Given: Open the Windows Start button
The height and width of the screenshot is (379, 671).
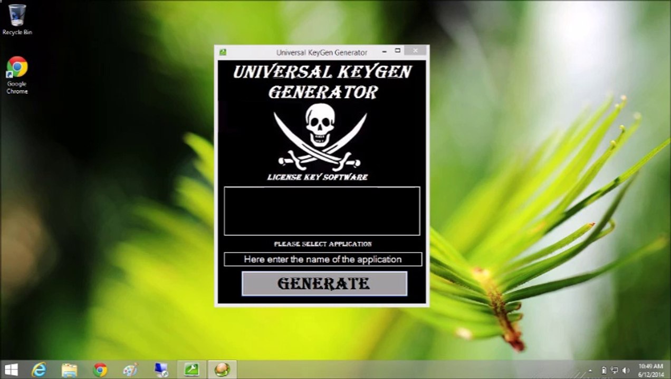Looking at the screenshot, I should [x=11, y=370].
